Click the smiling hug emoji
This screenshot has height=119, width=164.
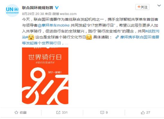tap(89, 37)
